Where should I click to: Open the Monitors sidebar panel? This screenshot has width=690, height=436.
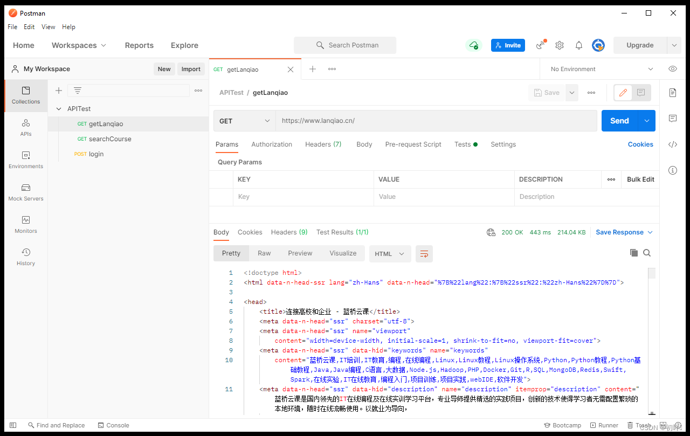click(x=26, y=225)
